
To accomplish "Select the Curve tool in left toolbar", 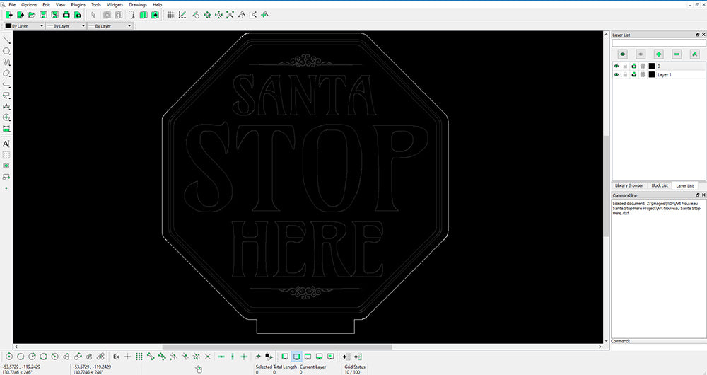I will pyautogui.click(x=6, y=62).
